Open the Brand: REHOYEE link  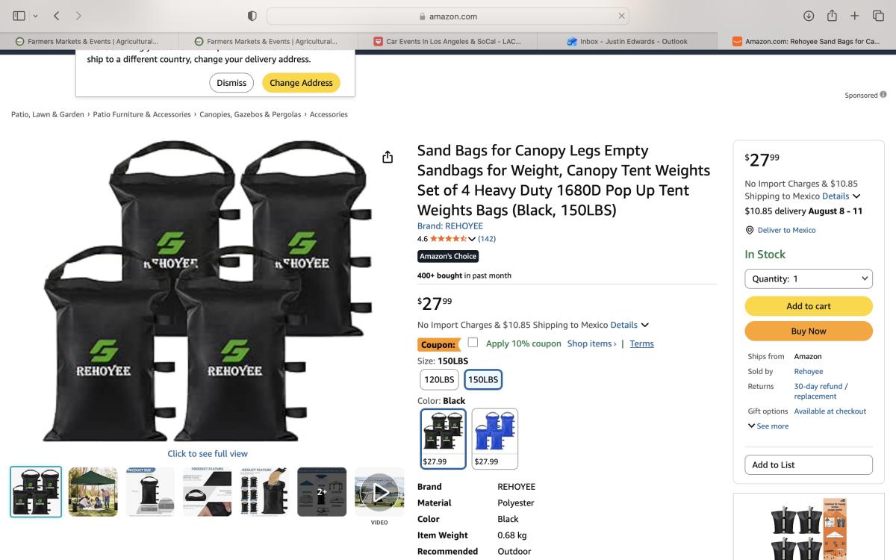pos(450,225)
